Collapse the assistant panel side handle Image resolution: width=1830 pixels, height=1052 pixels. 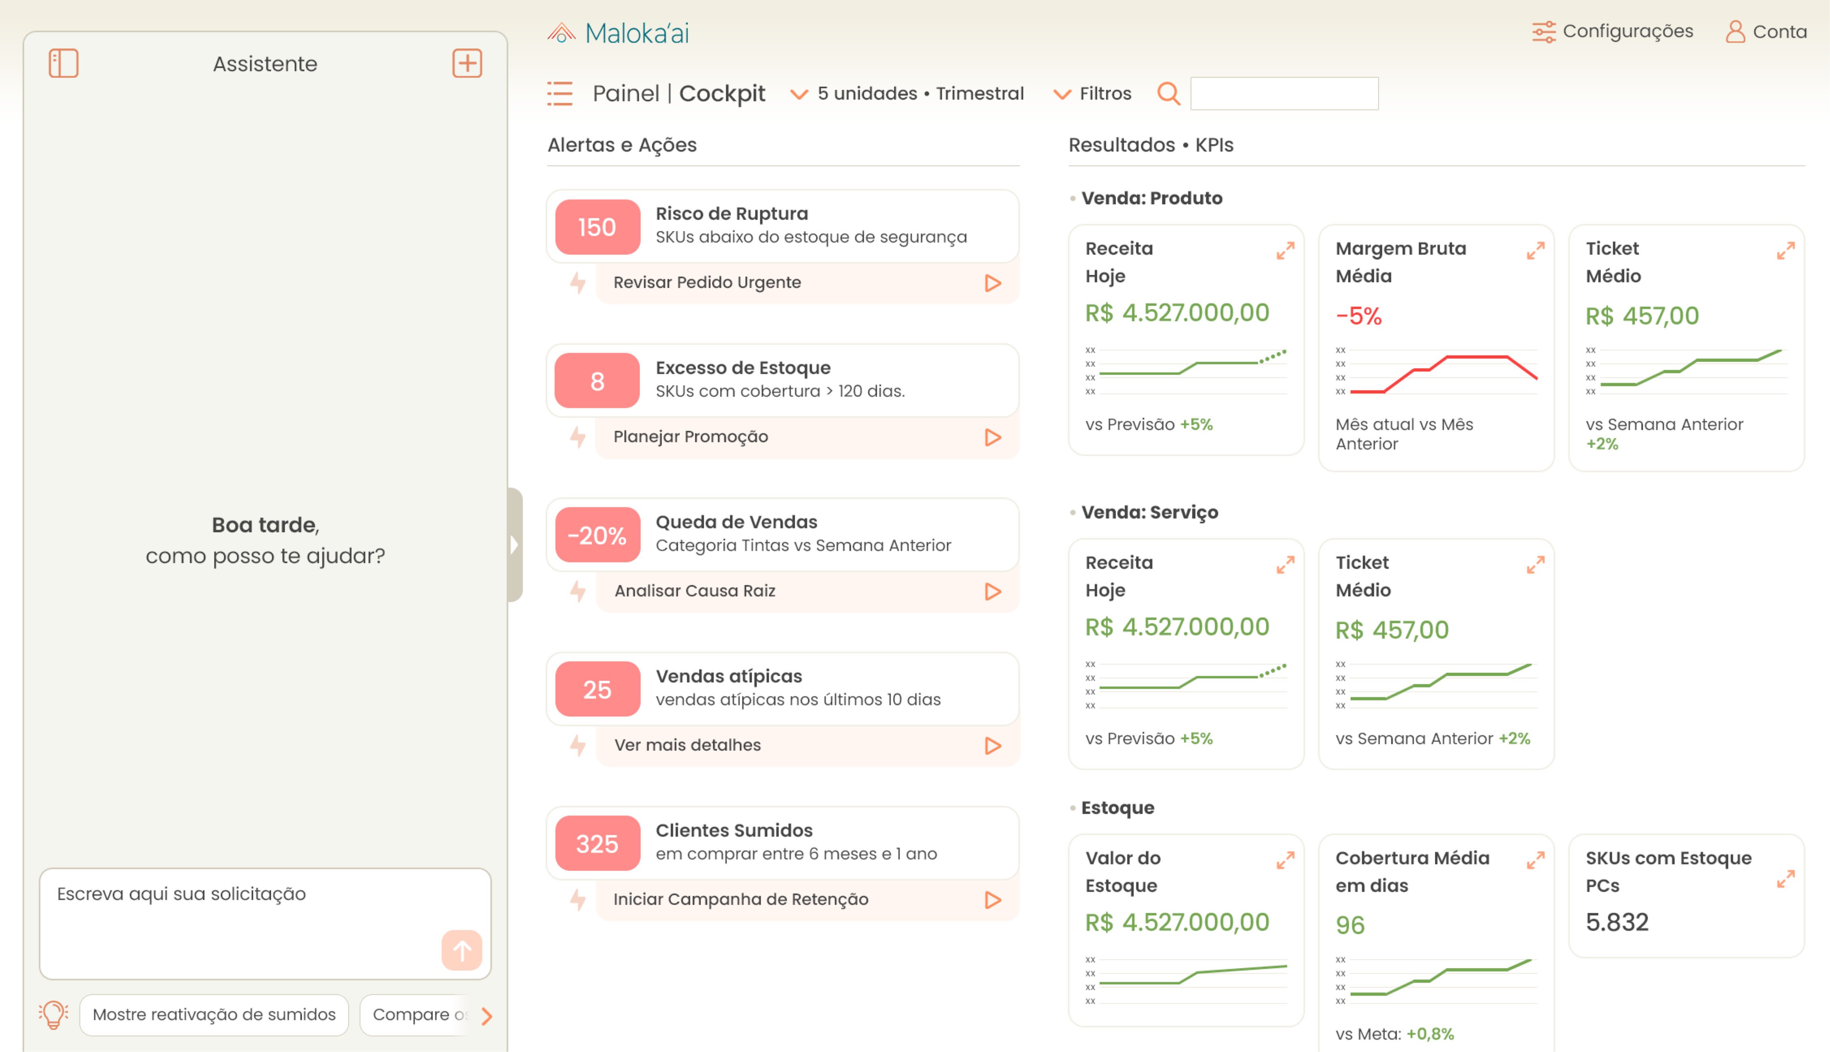(515, 545)
